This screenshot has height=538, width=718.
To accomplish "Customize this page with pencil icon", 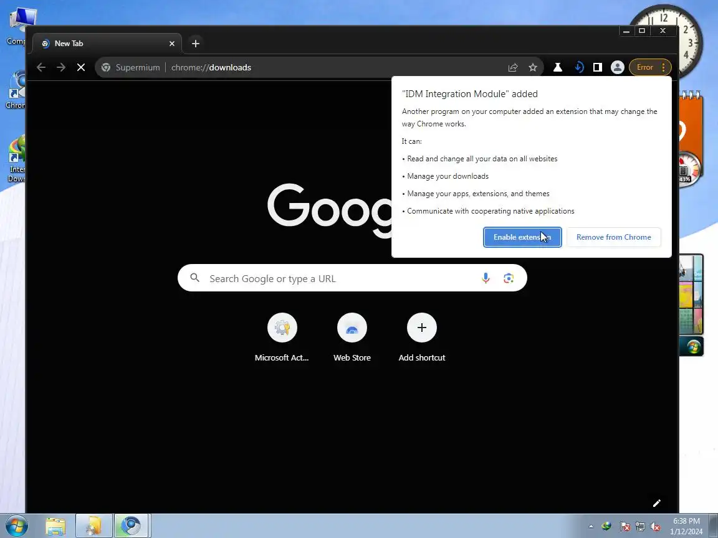I will click(x=657, y=503).
